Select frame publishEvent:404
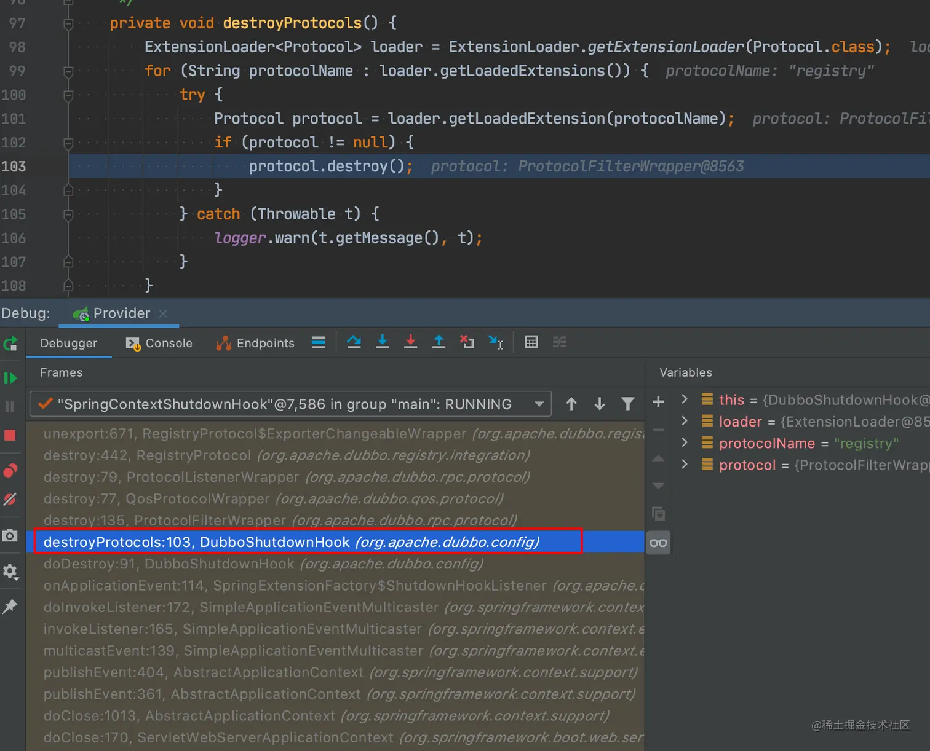This screenshot has height=751, width=930. pyautogui.click(x=335, y=672)
